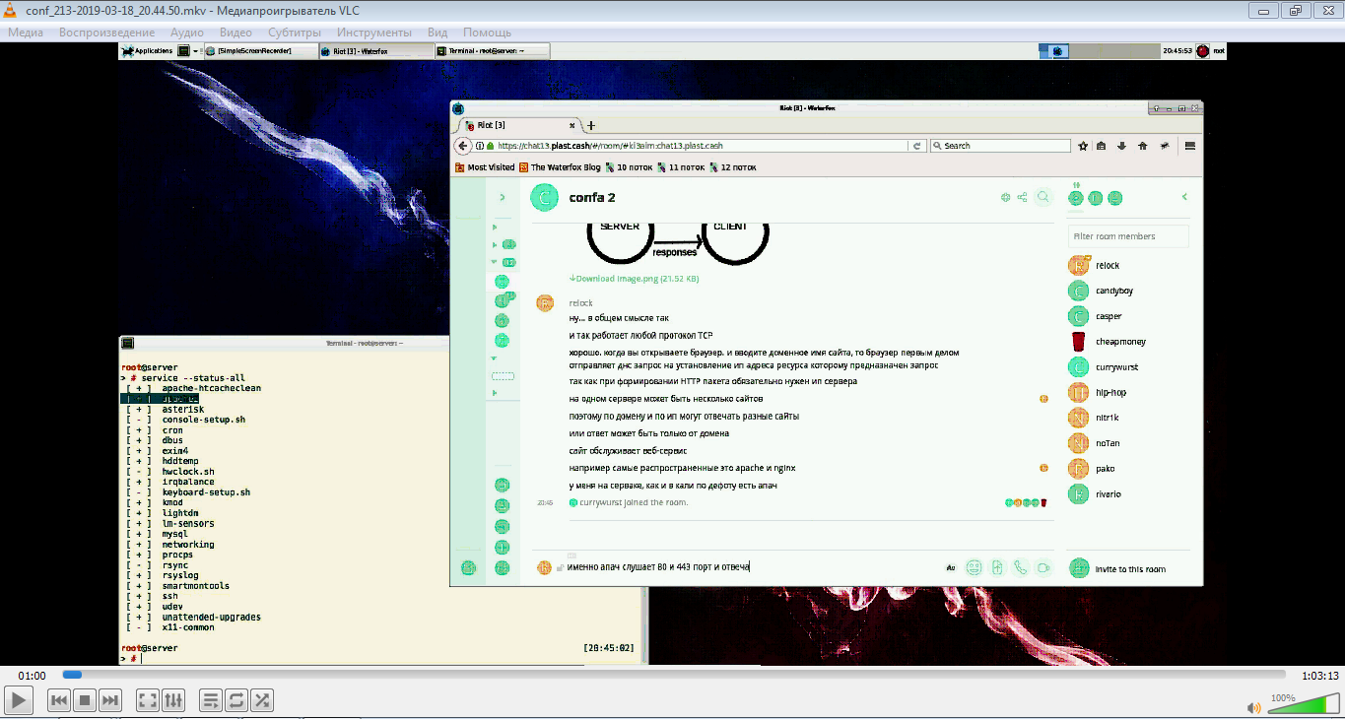Viewport: 1345px width, 719px height.
Task: Open extended settings and effects
Action: tap(173, 700)
